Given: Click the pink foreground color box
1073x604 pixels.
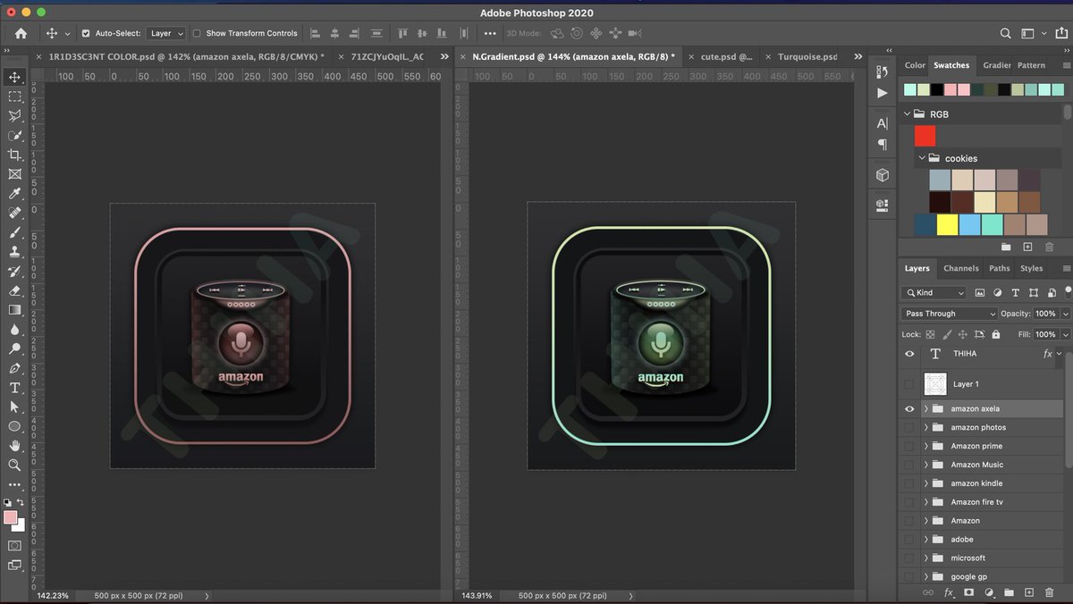Looking at the screenshot, I should pyautogui.click(x=11, y=517).
